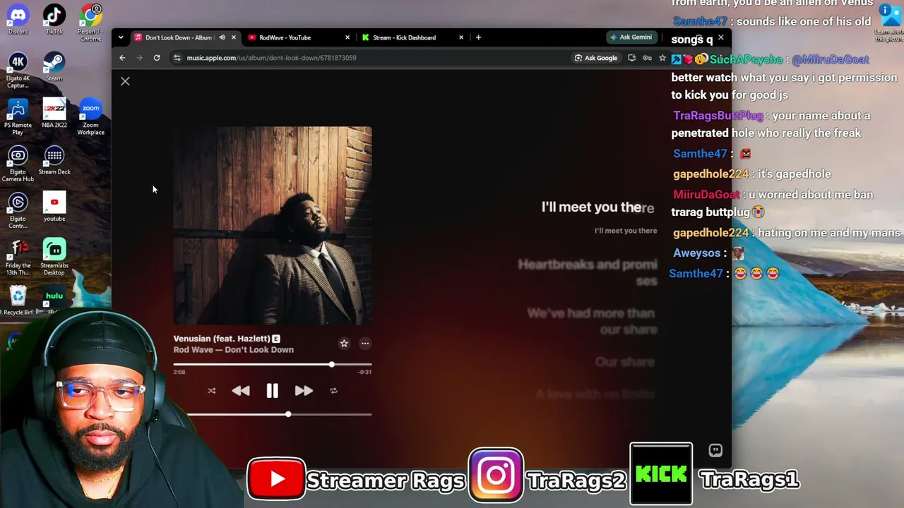Jump to the lyric line 'Our share'
This screenshot has width=904, height=508.
tap(625, 362)
